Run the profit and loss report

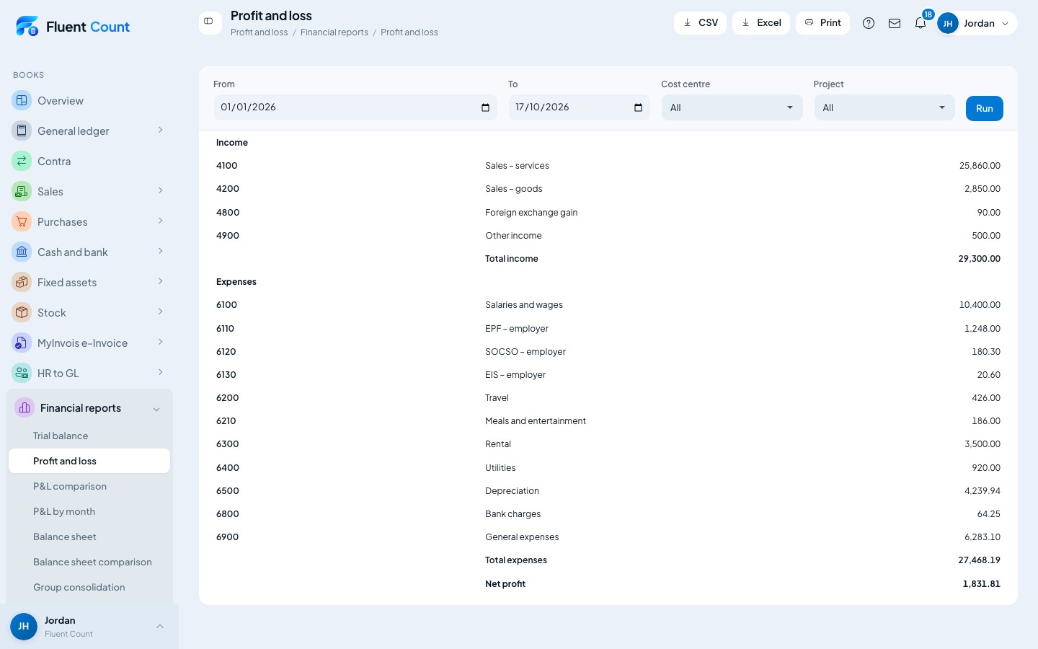[984, 108]
